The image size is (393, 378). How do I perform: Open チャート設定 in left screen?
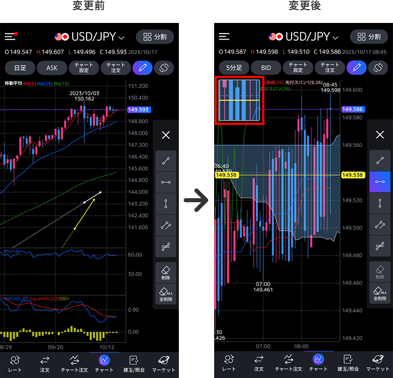84,68
